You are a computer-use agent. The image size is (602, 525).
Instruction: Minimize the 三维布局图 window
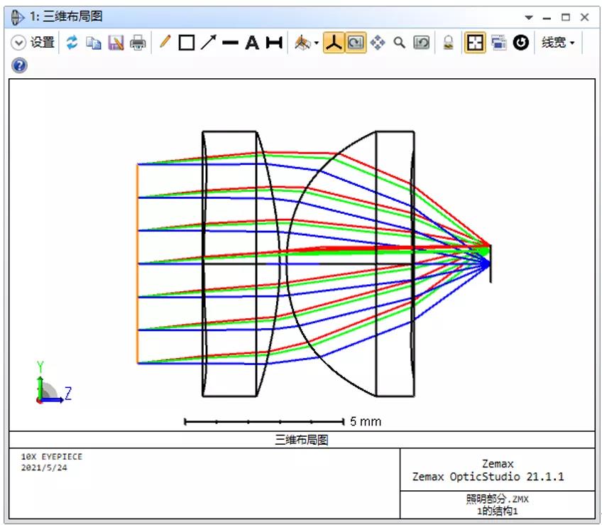pos(547,18)
